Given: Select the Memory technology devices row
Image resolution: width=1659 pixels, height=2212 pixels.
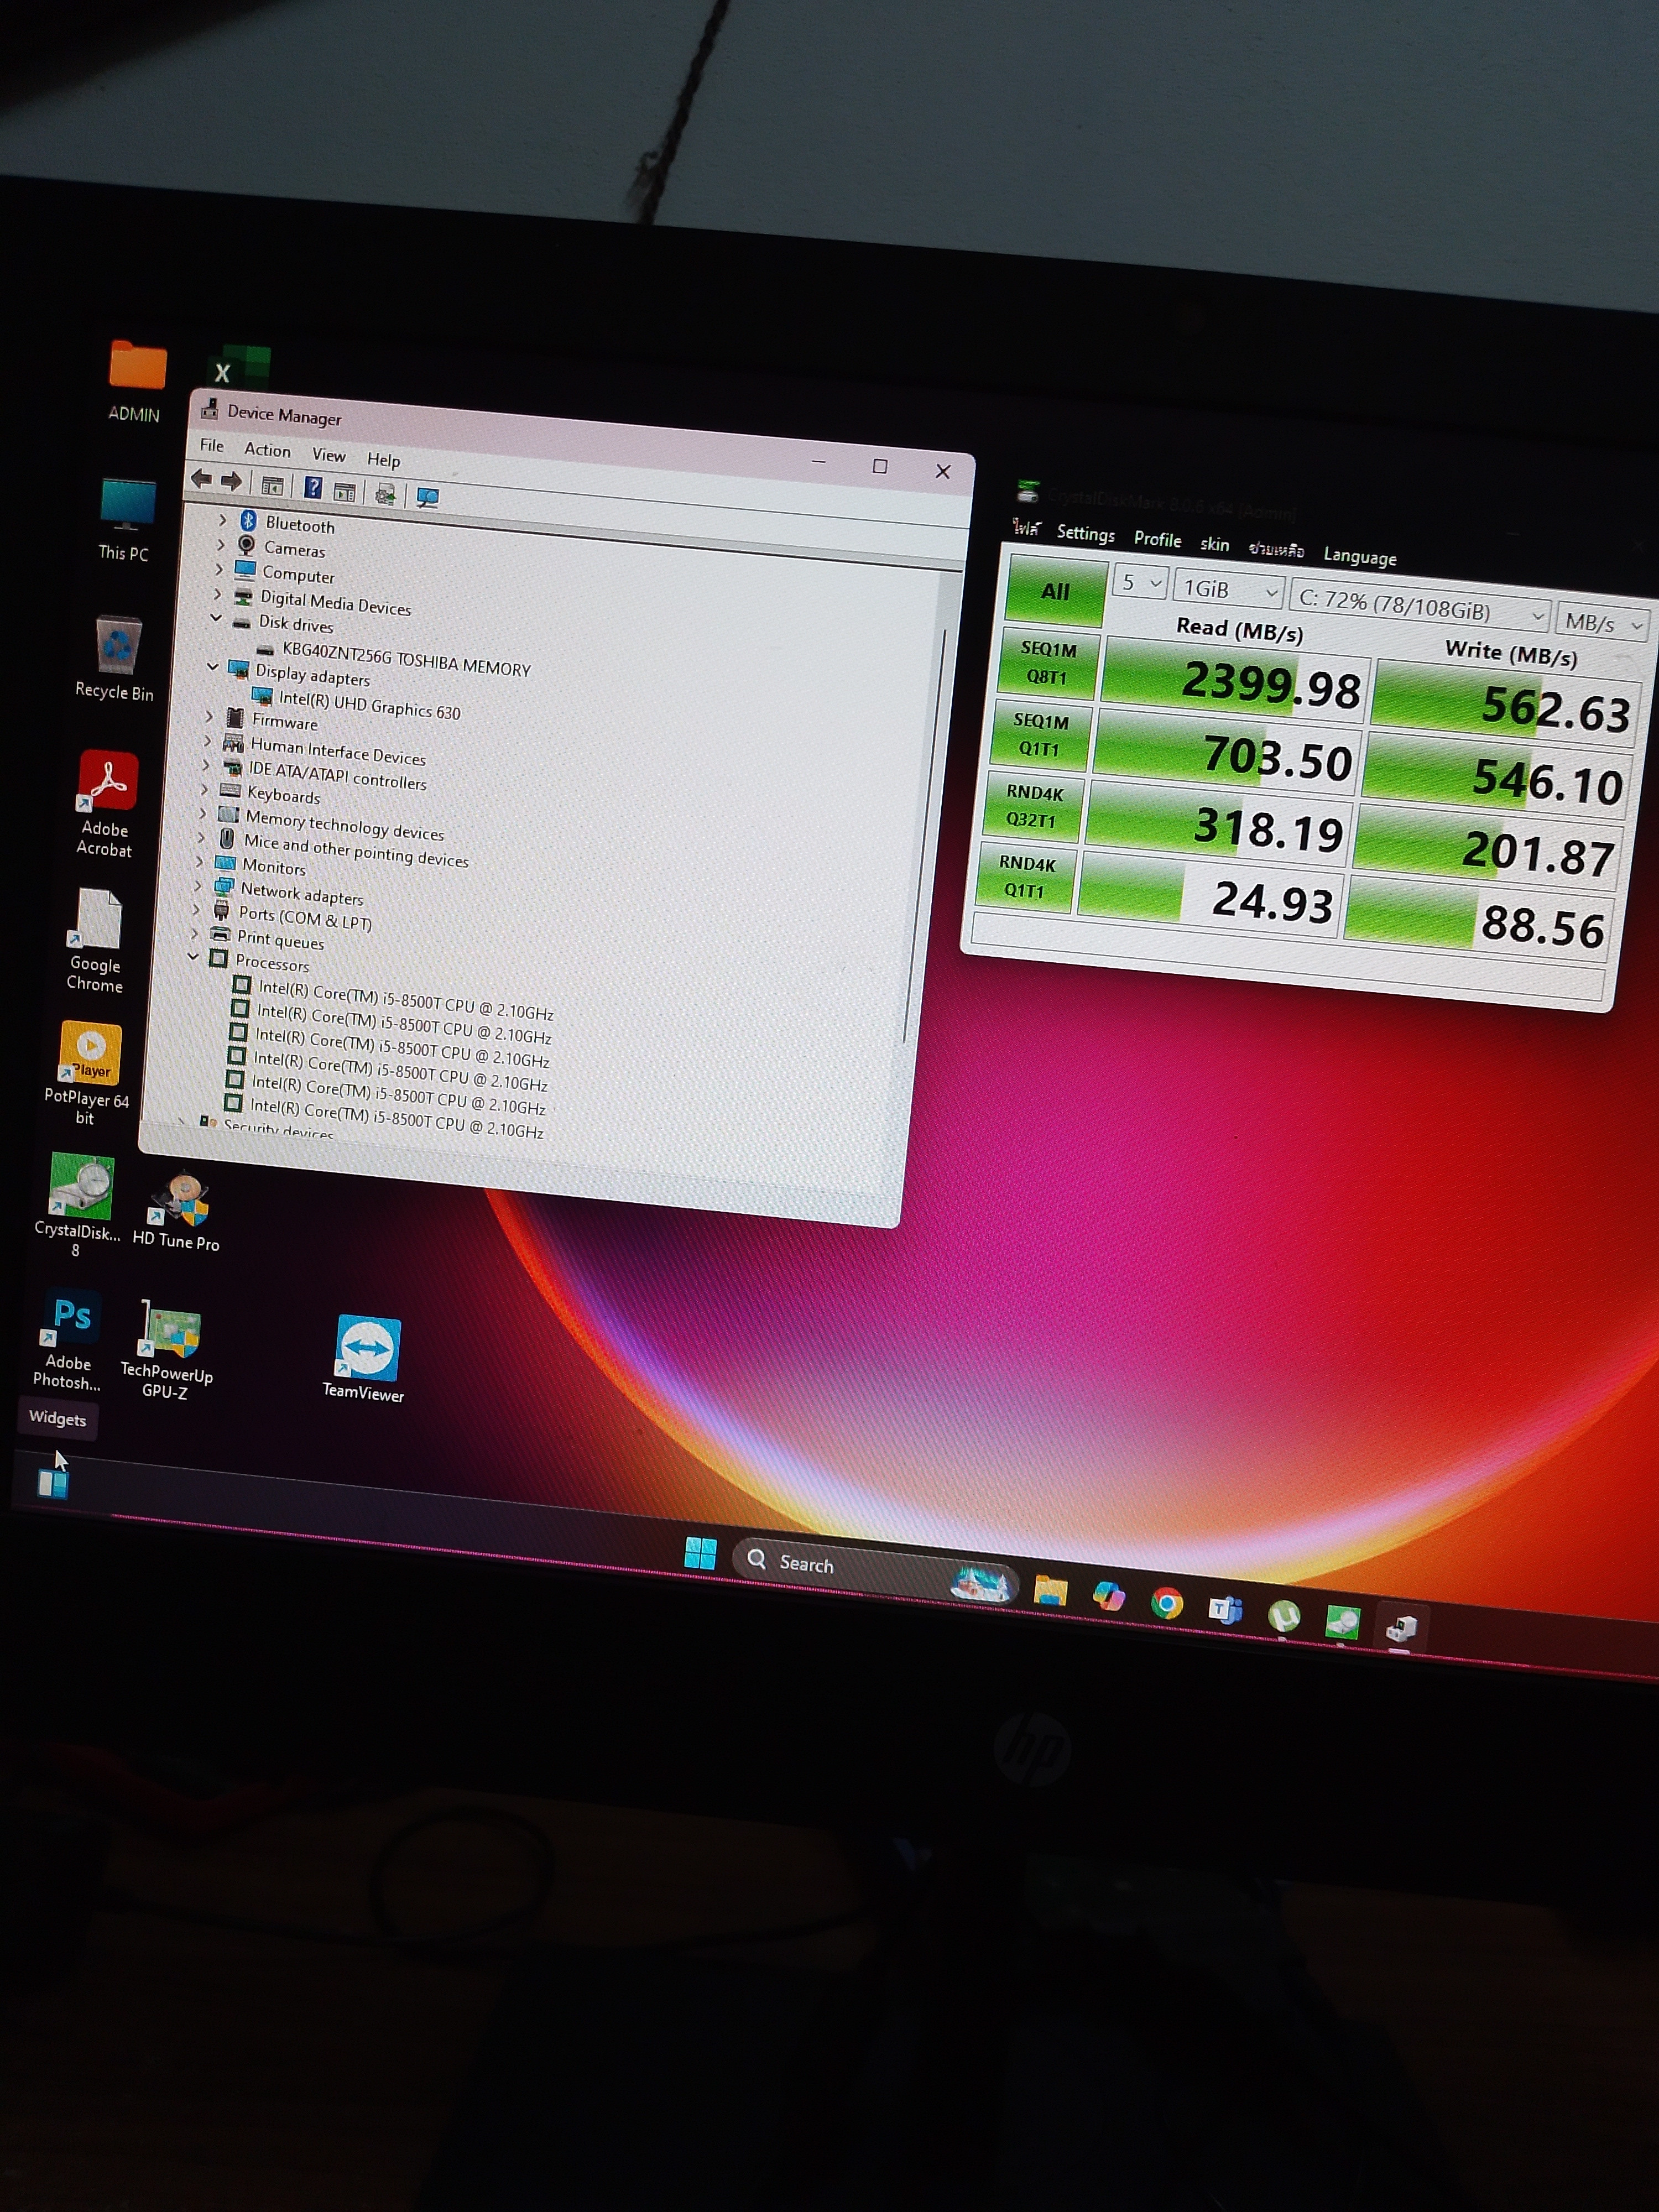Looking at the screenshot, I should coord(331,825).
